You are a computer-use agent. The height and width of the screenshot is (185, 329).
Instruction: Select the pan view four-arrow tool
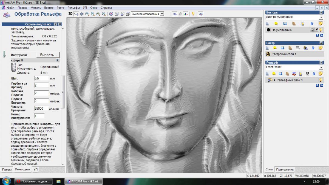click(x=82, y=14)
